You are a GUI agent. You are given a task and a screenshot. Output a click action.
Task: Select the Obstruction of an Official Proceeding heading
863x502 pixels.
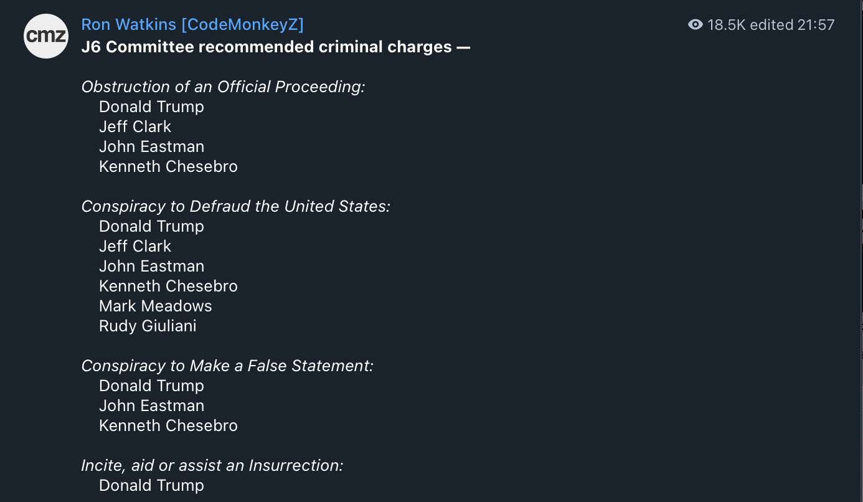click(x=223, y=87)
